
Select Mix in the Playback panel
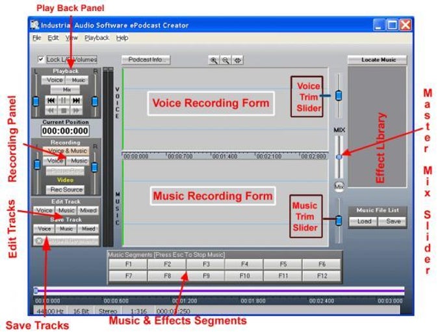click(x=66, y=89)
